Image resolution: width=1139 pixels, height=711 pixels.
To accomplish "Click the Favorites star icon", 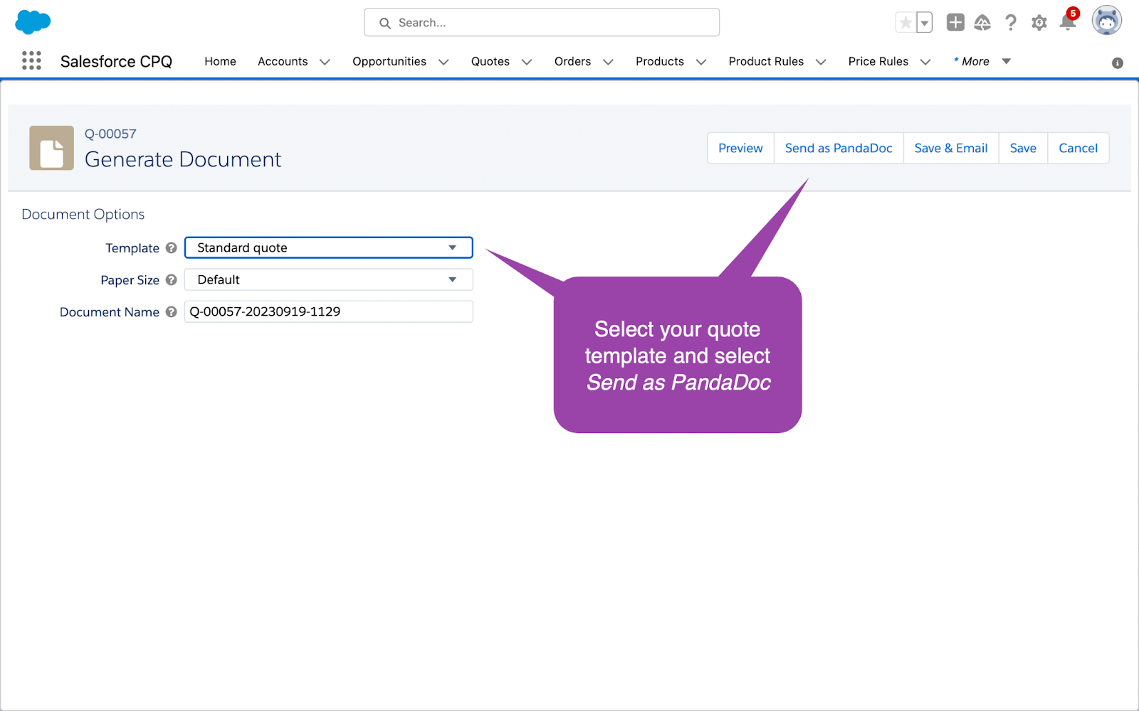I will 906,23.
